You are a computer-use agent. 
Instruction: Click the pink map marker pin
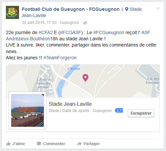pos(85,78)
